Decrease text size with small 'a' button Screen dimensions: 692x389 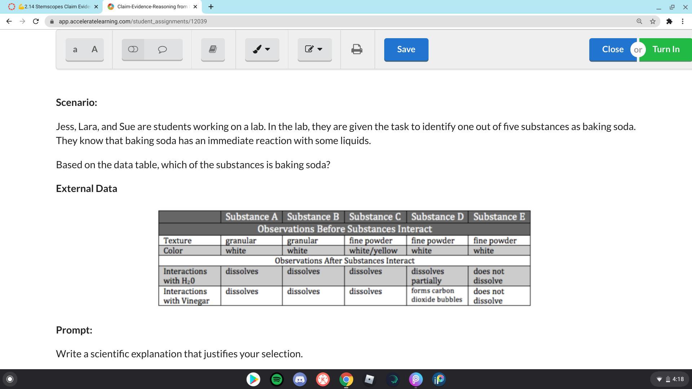(x=75, y=49)
